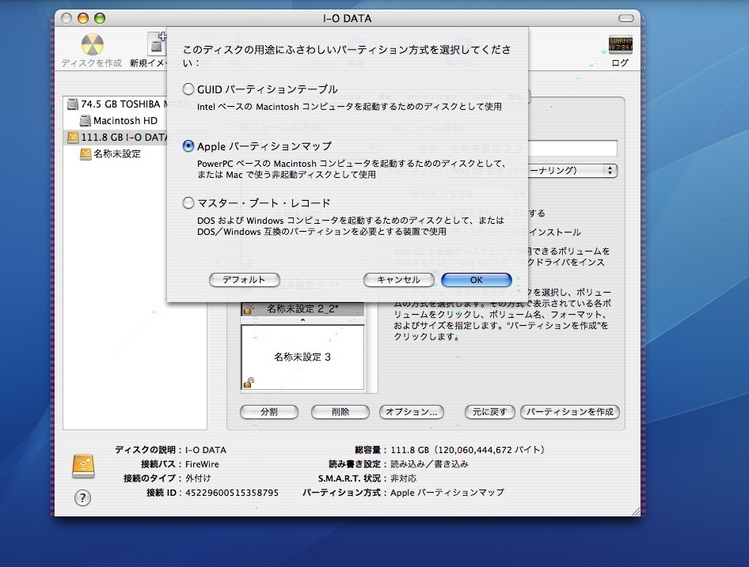Screen dimensions: 749x567
Task: Confirm with the OK button
Action: click(477, 280)
